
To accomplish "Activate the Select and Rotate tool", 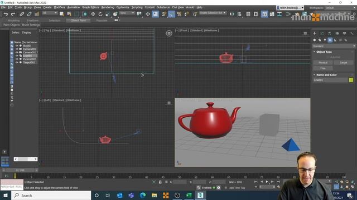I will (x=100, y=14).
